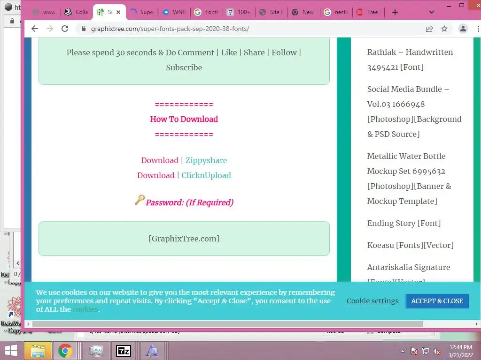Switch to the Fonts Google tab
Image resolution: width=481 pixels, height=360 pixels.
pyautogui.click(x=207, y=12)
